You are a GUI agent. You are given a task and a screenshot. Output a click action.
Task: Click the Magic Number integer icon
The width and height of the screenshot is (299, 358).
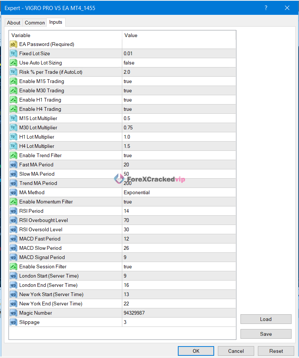coord(13,313)
